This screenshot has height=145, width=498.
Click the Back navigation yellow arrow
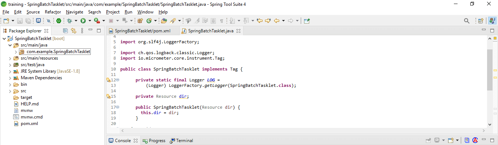point(277,21)
